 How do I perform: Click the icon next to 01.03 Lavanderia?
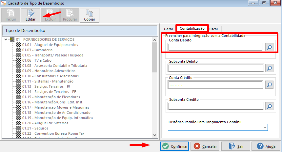[x=18, y=50]
